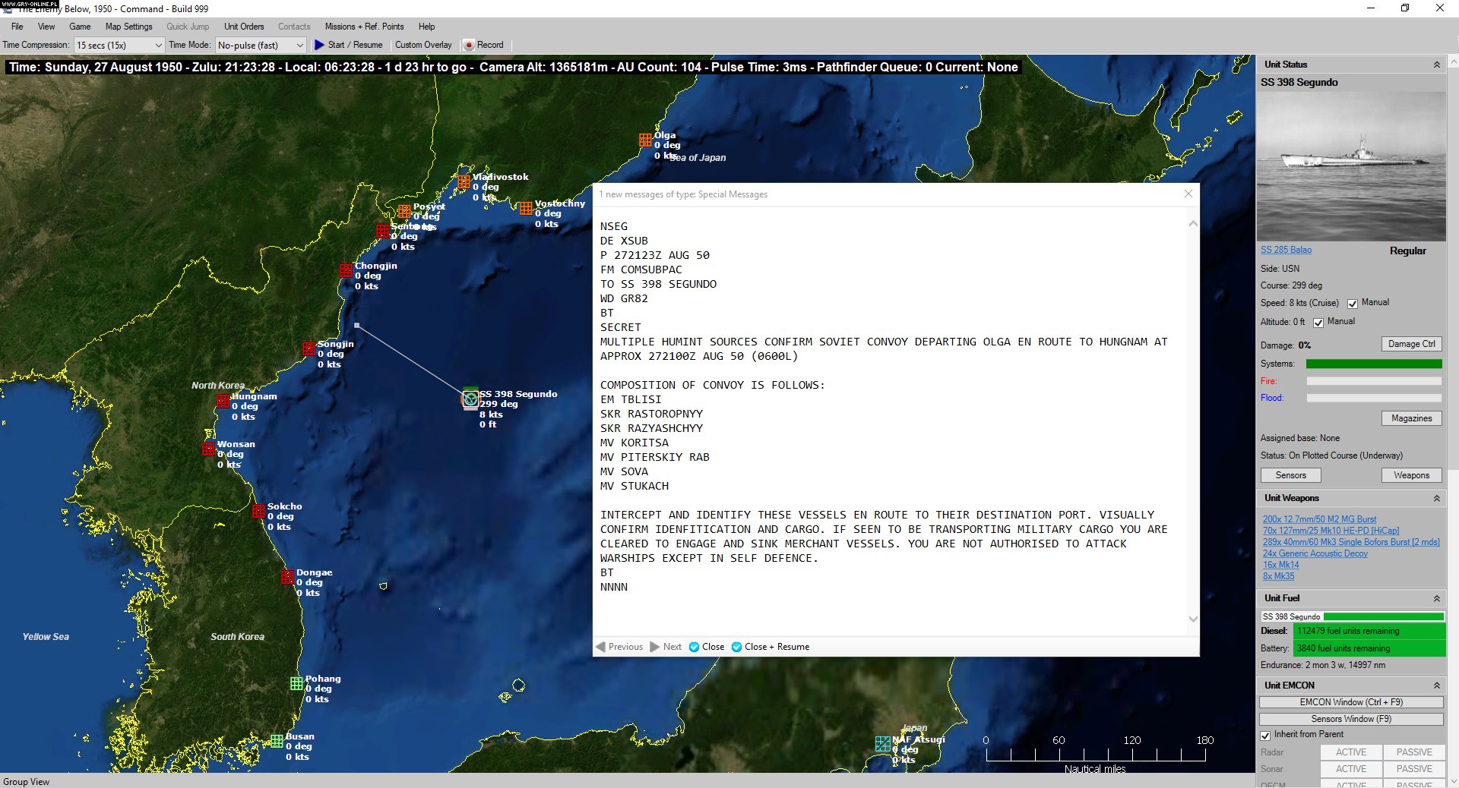Collapse the Unit Weapons section
This screenshot has height=788, width=1459.
coord(1437,499)
